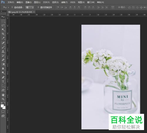Viewport: 147px width, 133px height.
Task: Click the 3D rotate mode icon
Action: [129, 7]
